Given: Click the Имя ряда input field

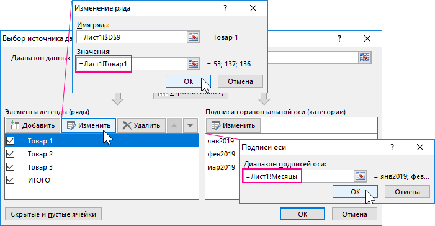Looking at the screenshot, I should coord(132,37).
